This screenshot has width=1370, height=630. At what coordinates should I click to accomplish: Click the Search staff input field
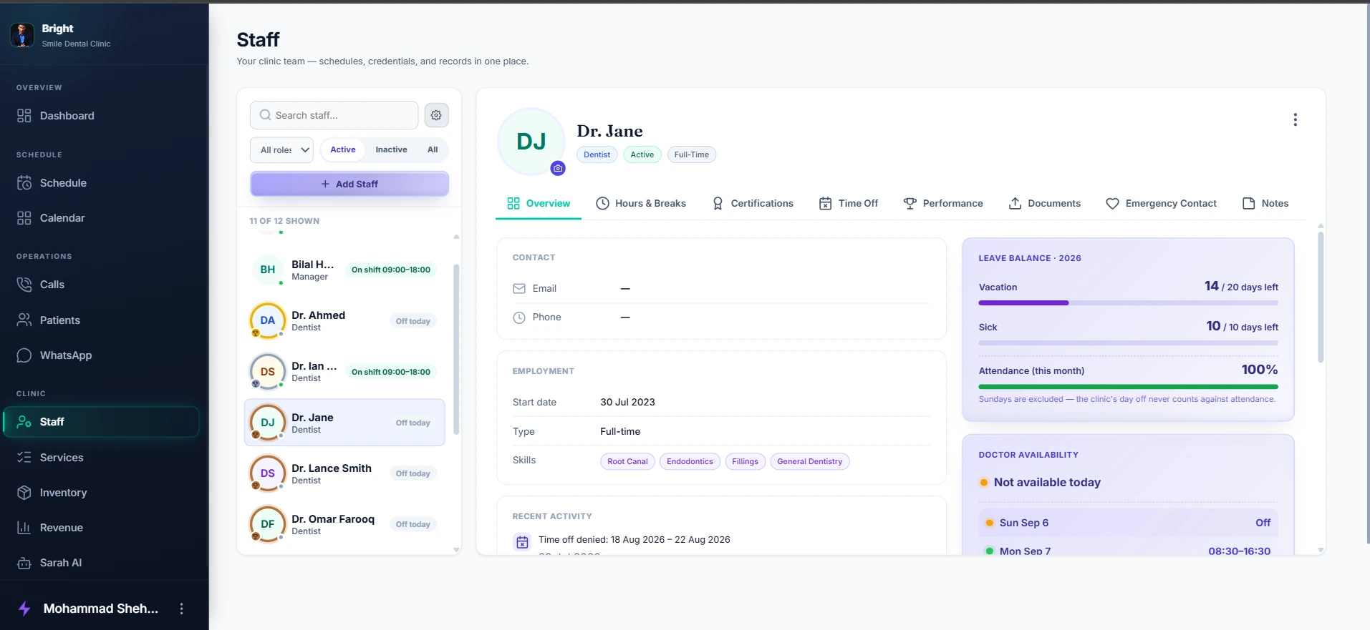[x=334, y=115]
